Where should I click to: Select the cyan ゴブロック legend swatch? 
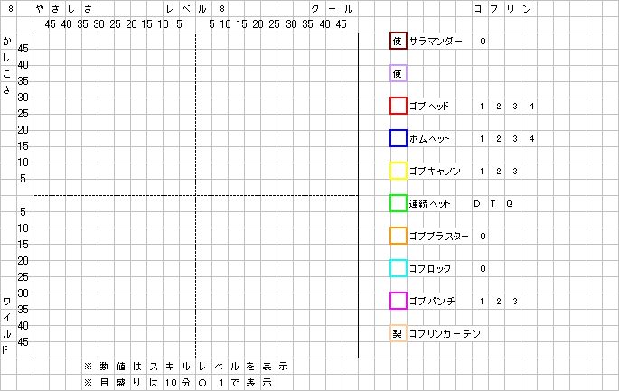(399, 269)
